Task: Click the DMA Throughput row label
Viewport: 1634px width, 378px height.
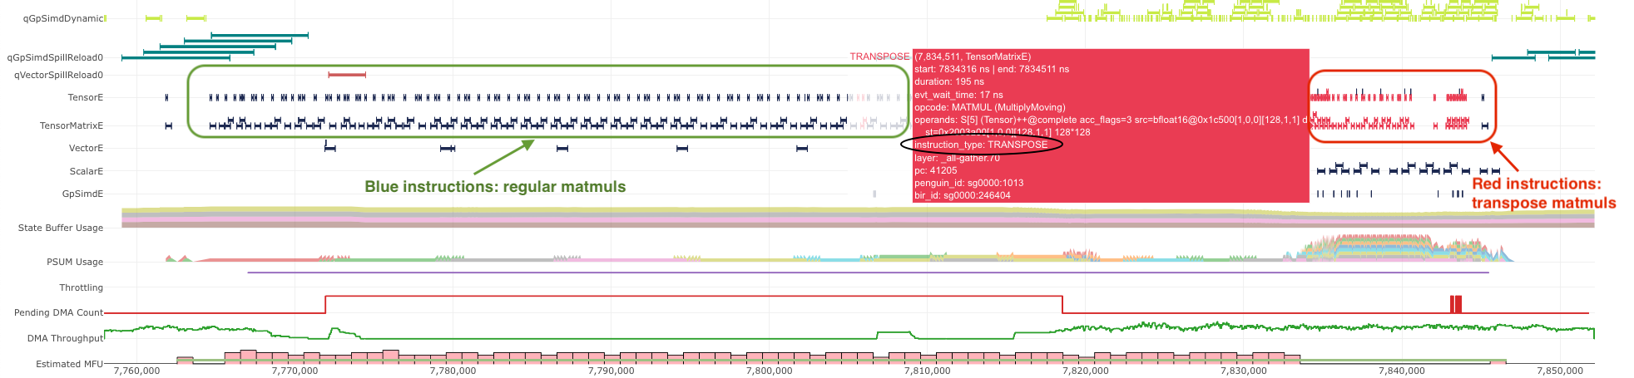Action: 65,338
